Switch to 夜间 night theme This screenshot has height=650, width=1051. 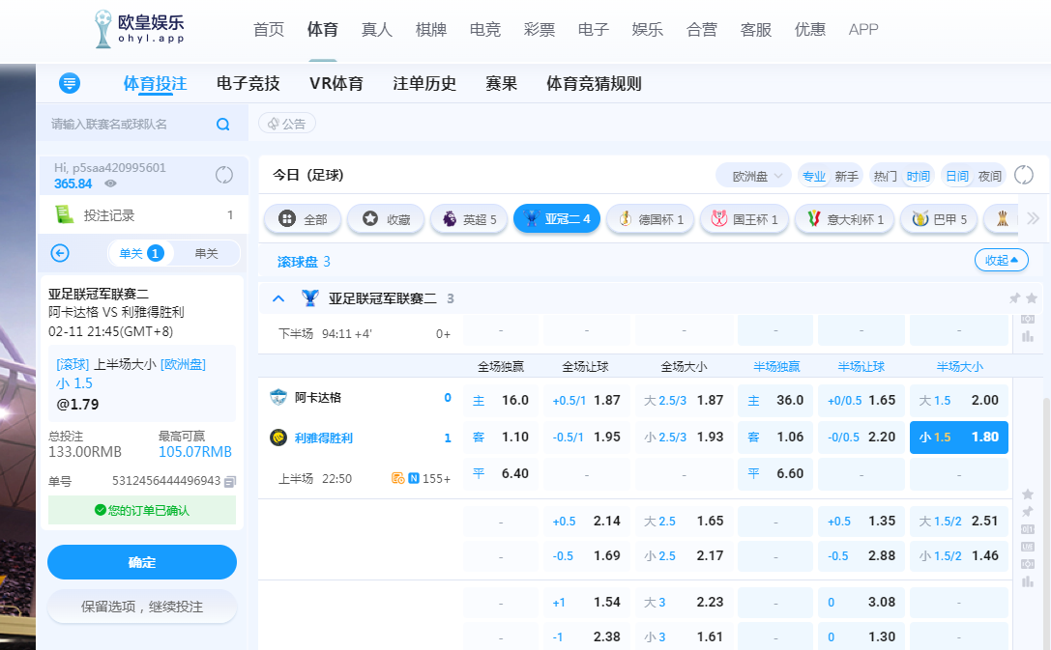990,176
